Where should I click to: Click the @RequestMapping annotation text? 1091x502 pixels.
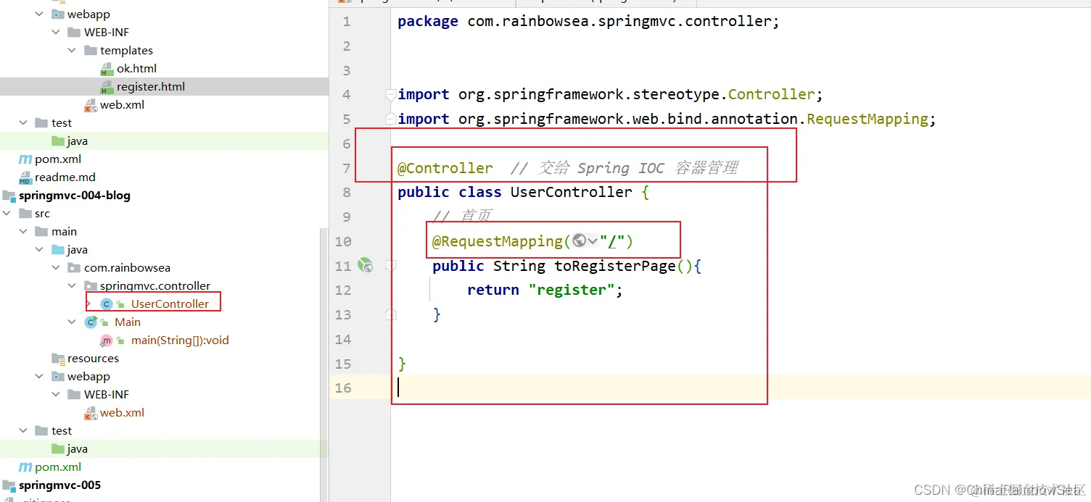click(x=497, y=241)
